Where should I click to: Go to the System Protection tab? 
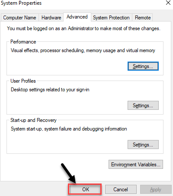click(x=111, y=18)
